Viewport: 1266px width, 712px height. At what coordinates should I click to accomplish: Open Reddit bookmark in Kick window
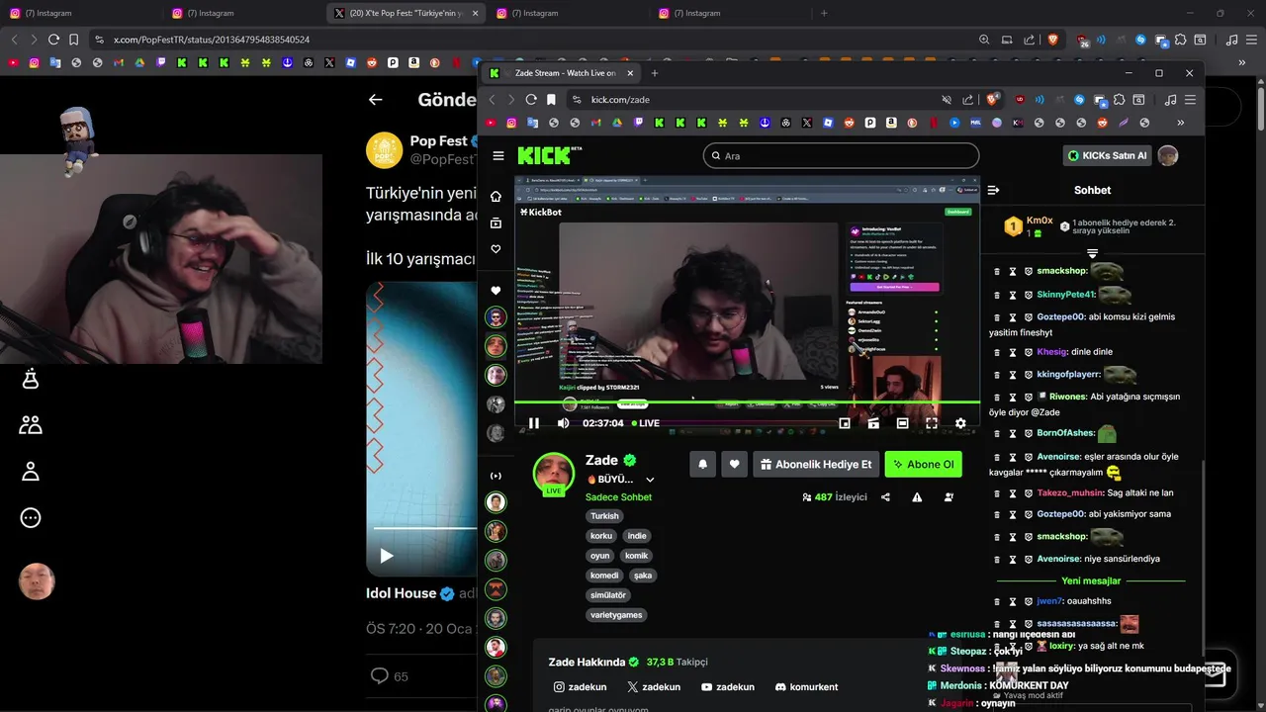coord(849,123)
